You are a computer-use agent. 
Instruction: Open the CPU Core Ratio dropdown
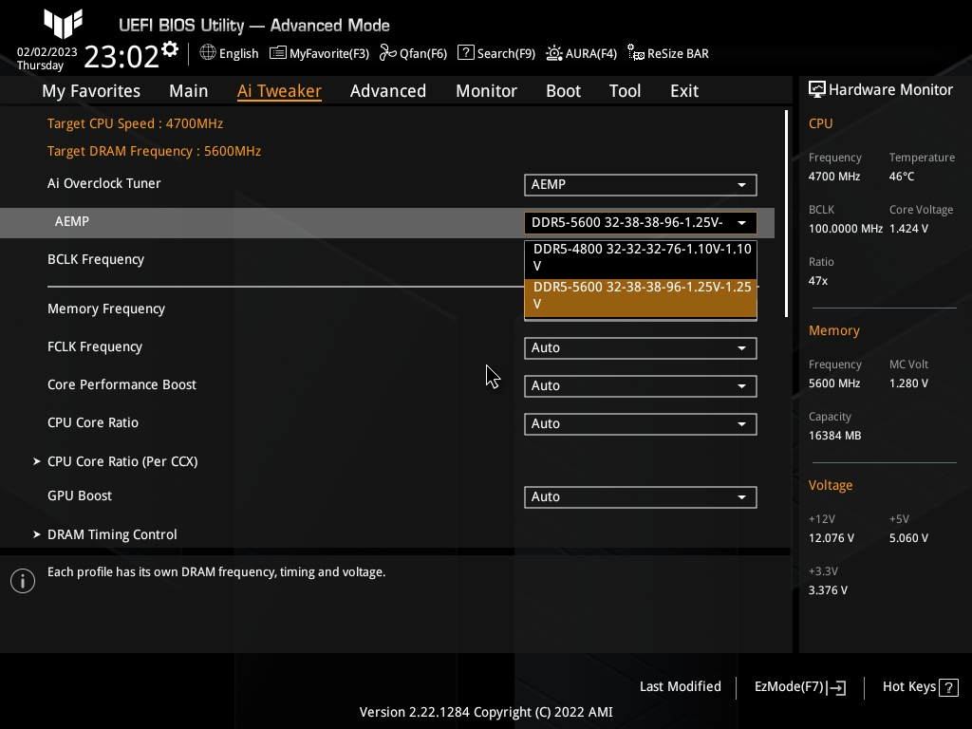click(641, 424)
